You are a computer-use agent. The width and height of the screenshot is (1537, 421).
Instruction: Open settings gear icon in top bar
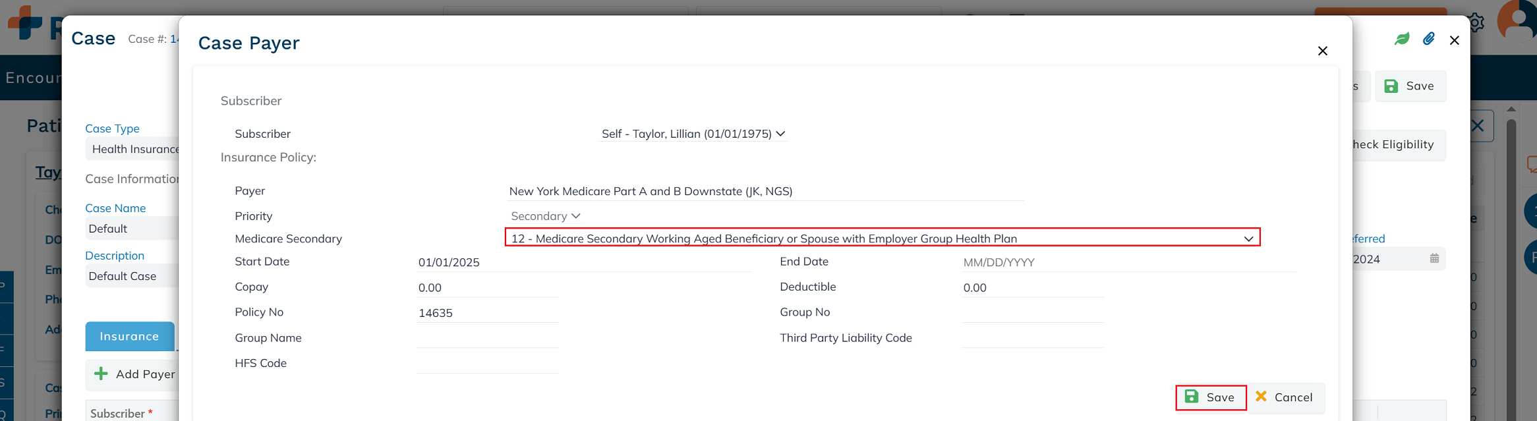1477,22
